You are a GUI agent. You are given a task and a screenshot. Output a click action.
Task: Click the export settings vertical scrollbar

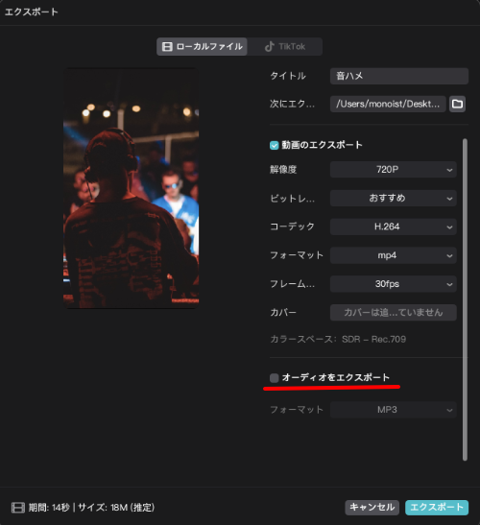click(465, 299)
